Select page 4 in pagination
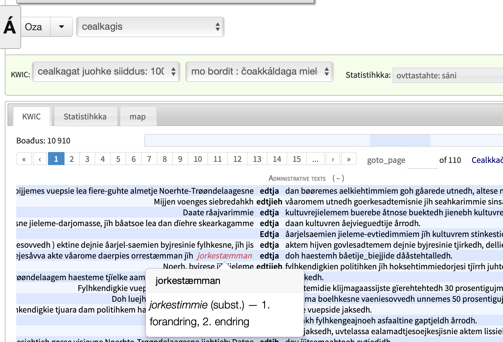This screenshot has width=503, height=342. click(103, 159)
